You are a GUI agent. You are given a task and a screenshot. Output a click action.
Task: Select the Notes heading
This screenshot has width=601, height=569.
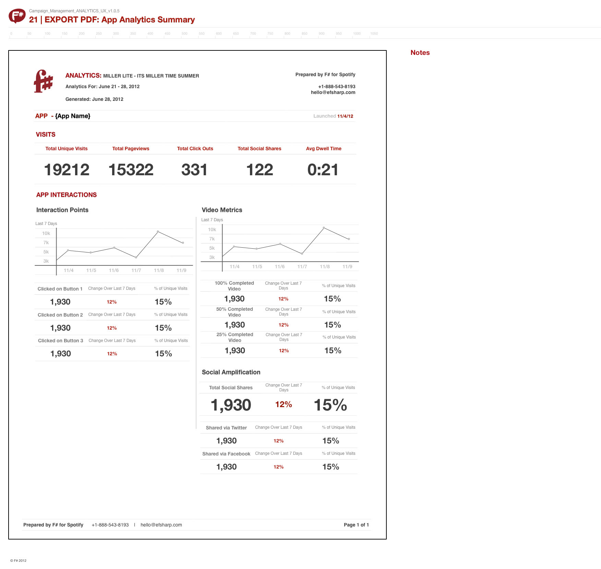[420, 52]
